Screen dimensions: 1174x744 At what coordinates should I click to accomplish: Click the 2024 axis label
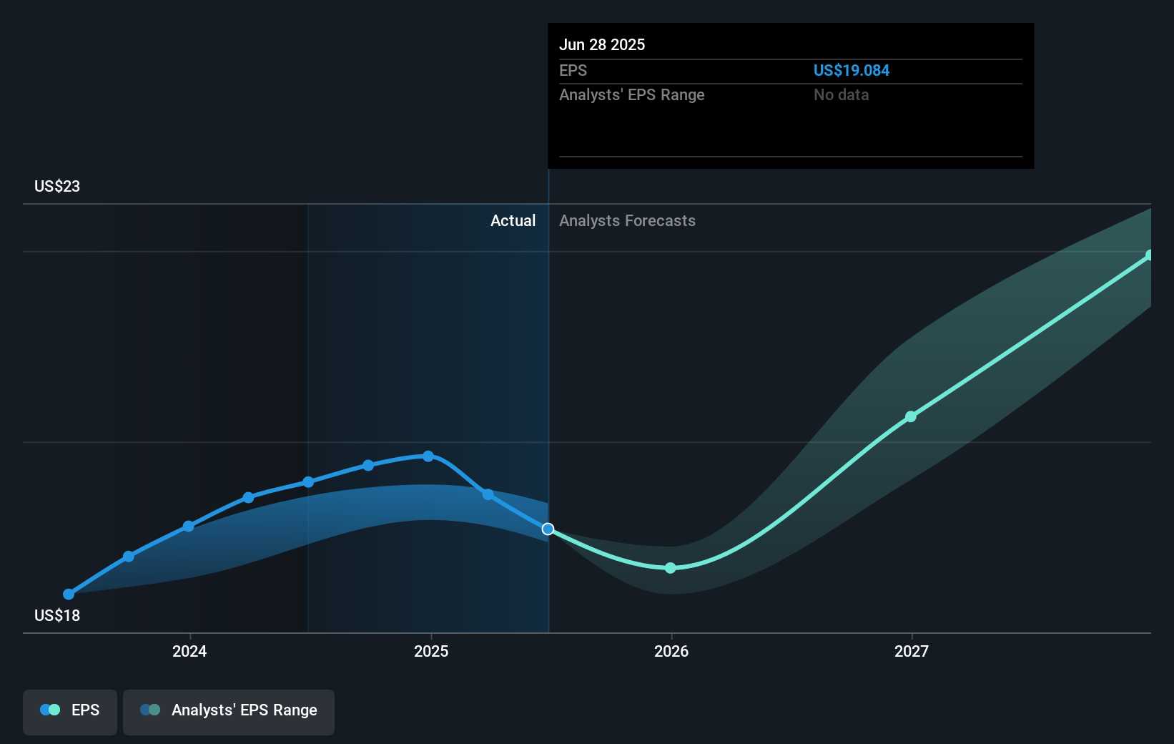(189, 651)
